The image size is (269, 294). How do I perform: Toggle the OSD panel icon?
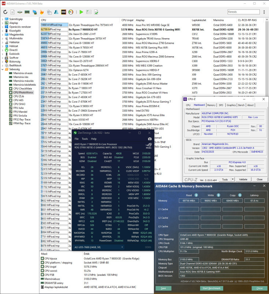(63, 12)
